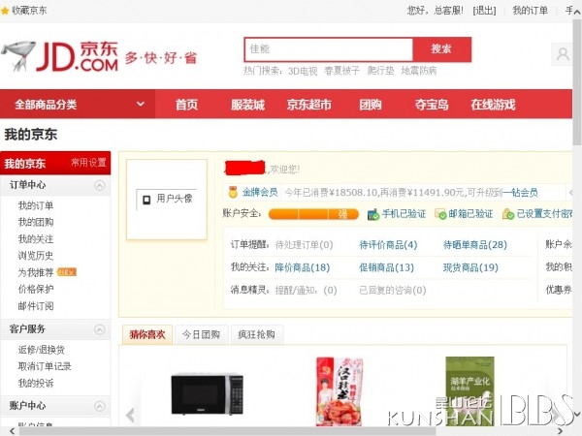This screenshot has width=582, height=436.
Task: Open 待评价商品(4)
Action: (x=388, y=245)
